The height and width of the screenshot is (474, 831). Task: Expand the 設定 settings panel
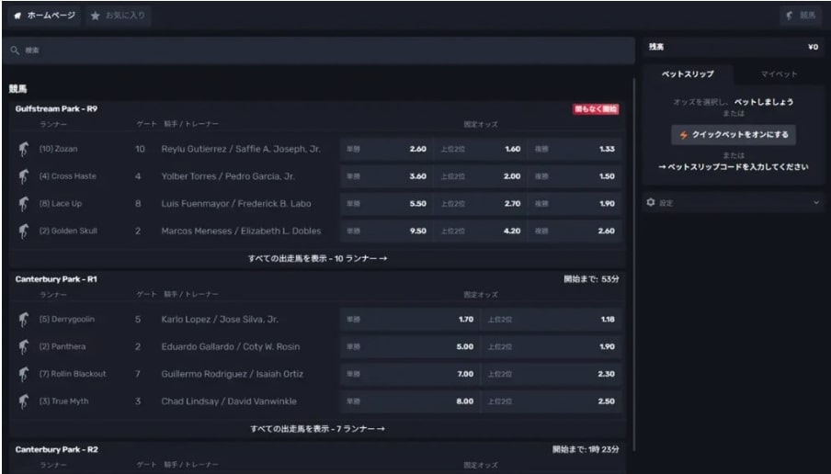coord(734,202)
